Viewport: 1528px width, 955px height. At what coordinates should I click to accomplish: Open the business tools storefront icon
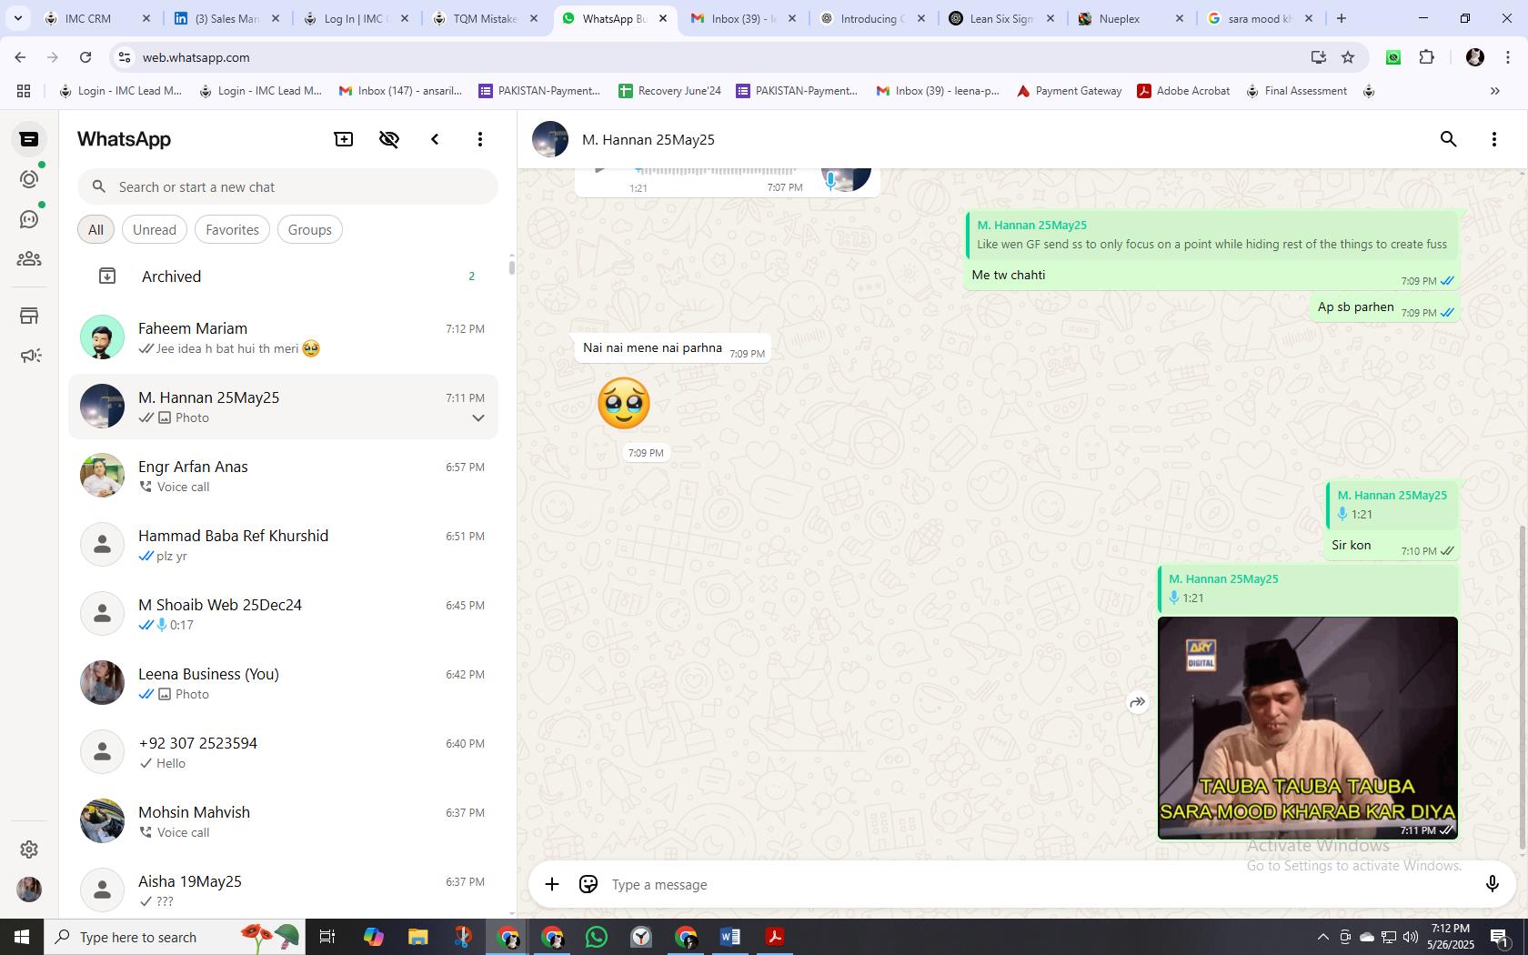pos(29,316)
